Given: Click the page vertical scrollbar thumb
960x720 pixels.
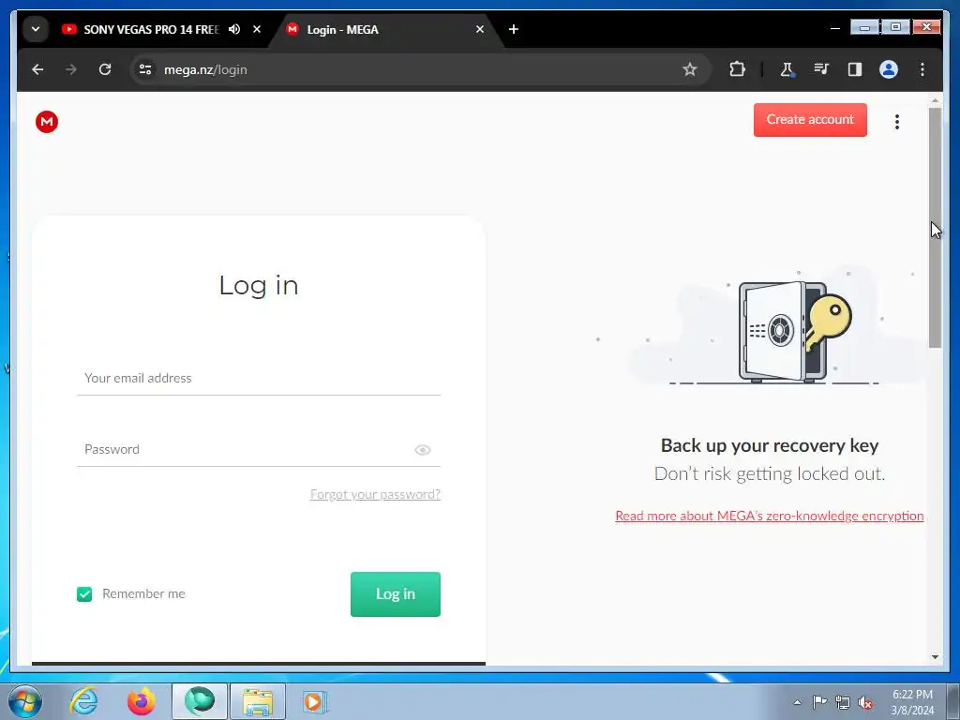Looking at the screenshot, I should point(935,228).
